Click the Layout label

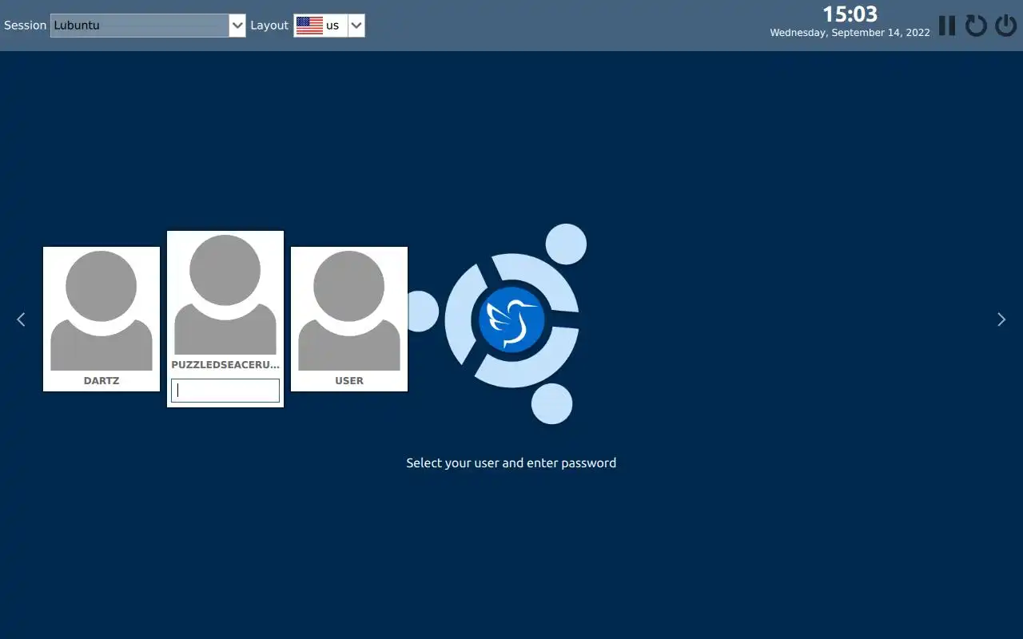click(269, 26)
